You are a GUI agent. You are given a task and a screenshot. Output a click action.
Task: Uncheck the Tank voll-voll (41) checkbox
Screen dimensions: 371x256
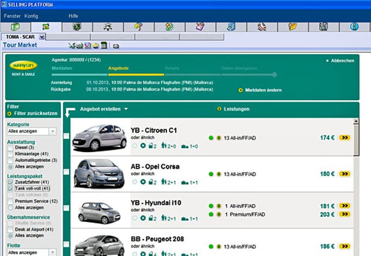click(10, 189)
